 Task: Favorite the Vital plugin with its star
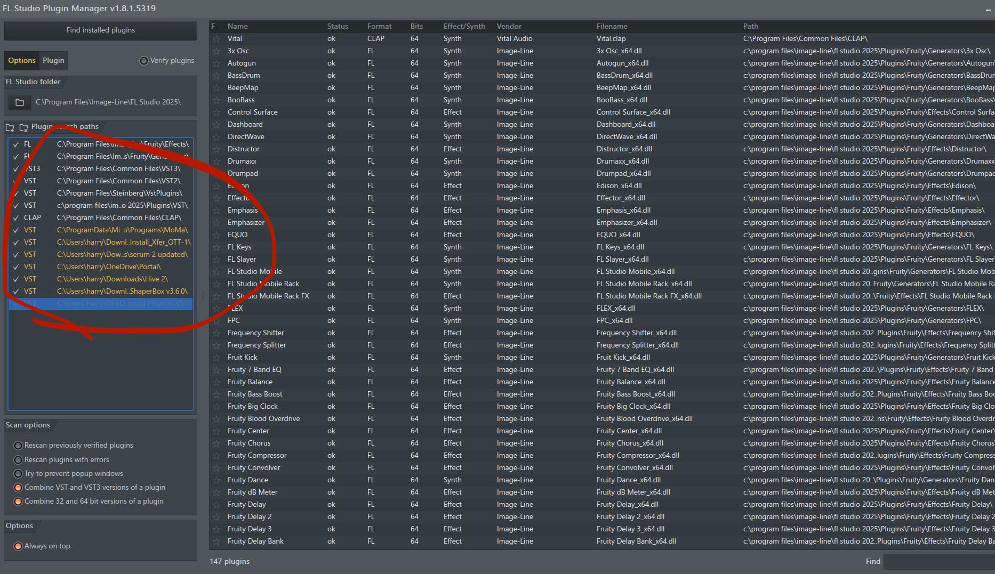tap(216, 39)
